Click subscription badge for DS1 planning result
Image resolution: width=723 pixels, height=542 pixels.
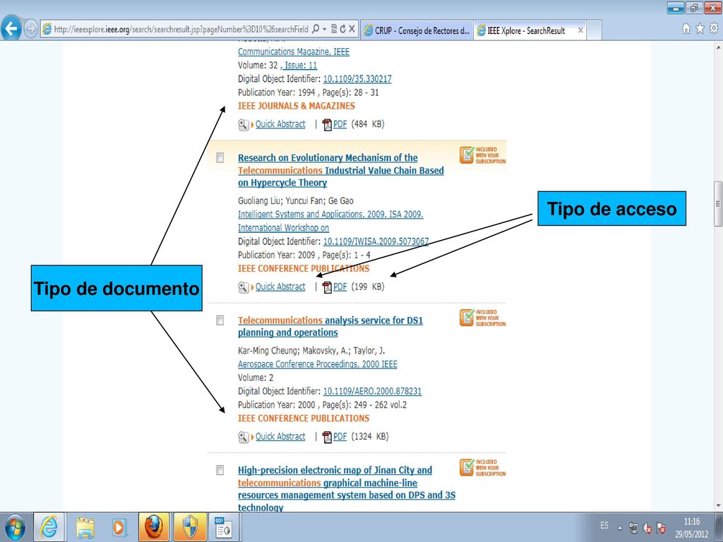click(x=483, y=318)
